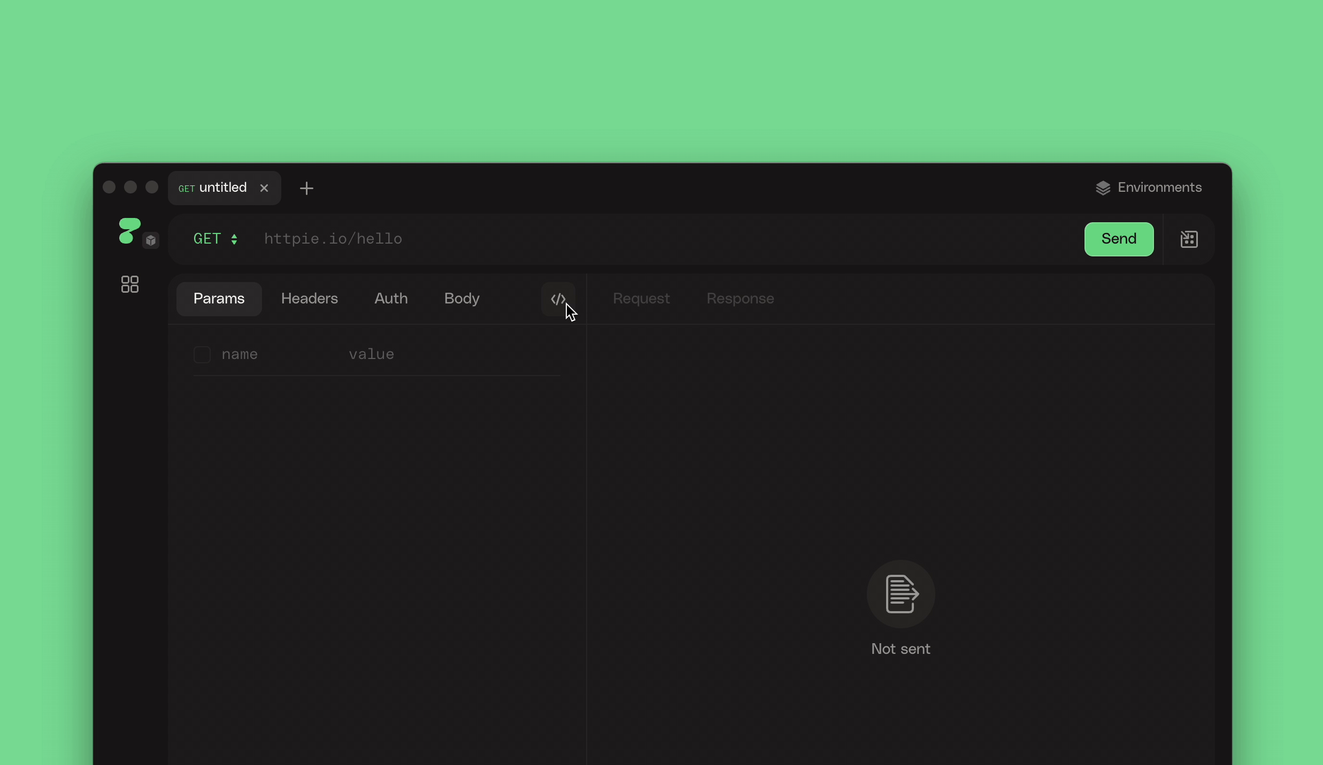Click the code snippet </> icon
The height and width of the screenshot is (765, 1323).
(x=557, y=299)
